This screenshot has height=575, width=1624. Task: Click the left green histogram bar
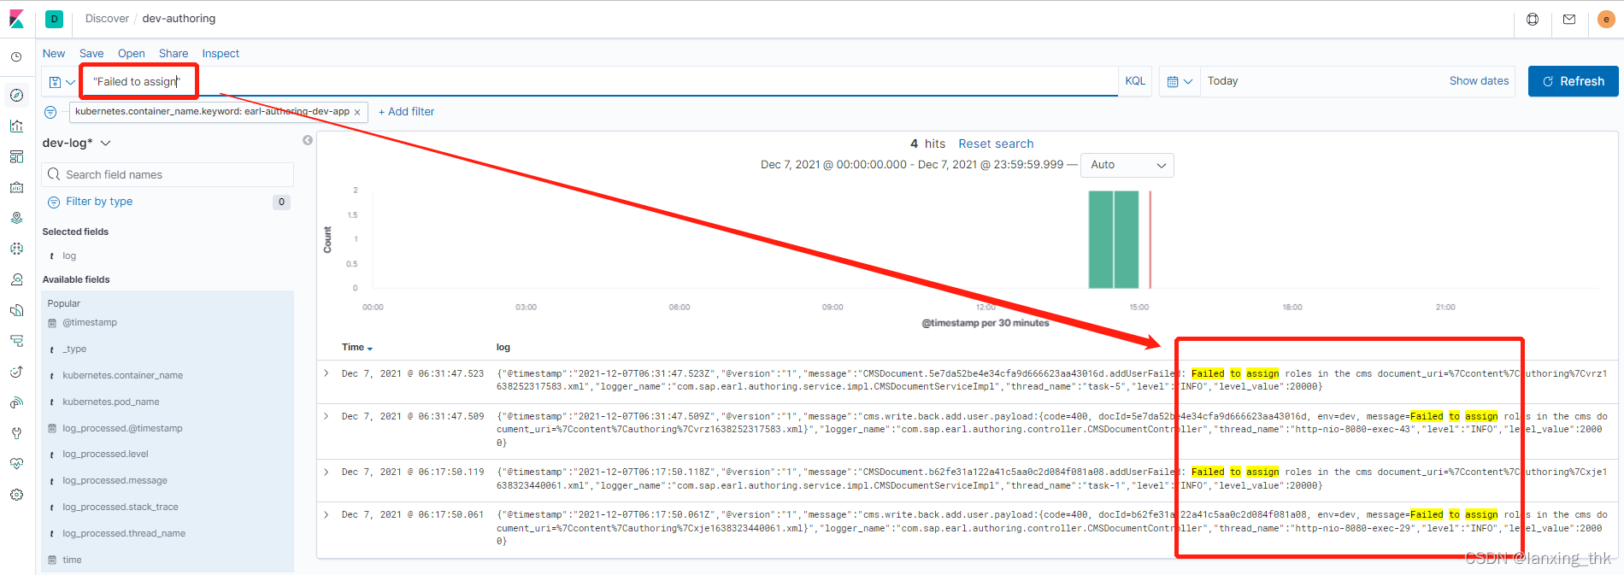coord(1100,239)
